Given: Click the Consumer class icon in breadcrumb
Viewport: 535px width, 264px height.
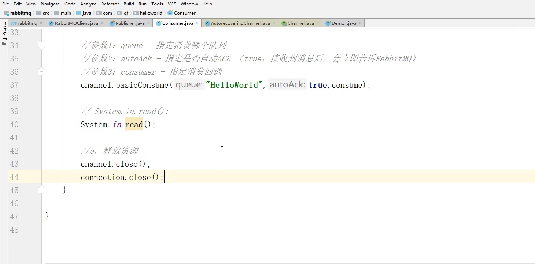Looking at the screenshot, I should (x=170, y=13).
